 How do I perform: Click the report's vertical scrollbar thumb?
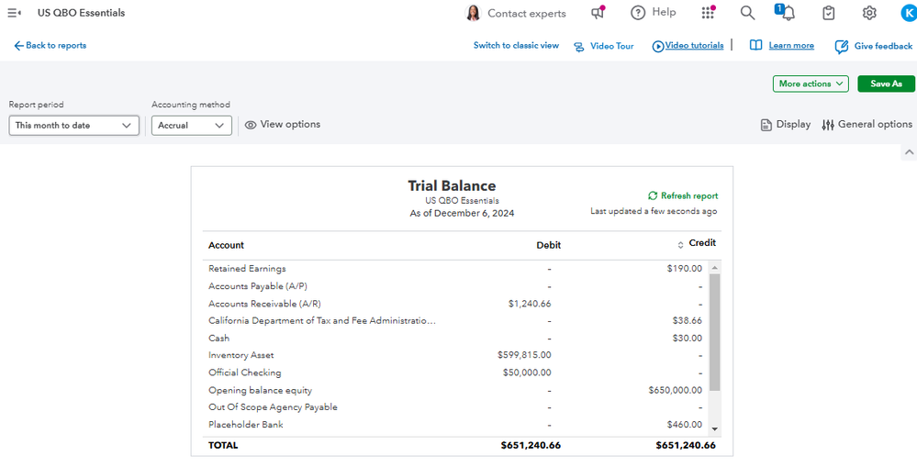tap(715, 330)
